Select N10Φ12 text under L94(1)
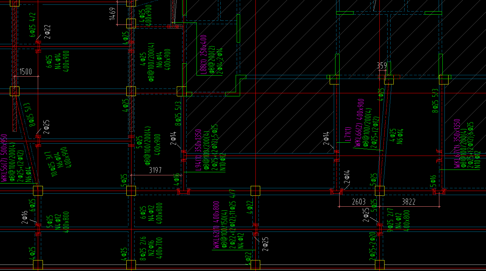Screen dimensions: 486x271 coord(223,162)
